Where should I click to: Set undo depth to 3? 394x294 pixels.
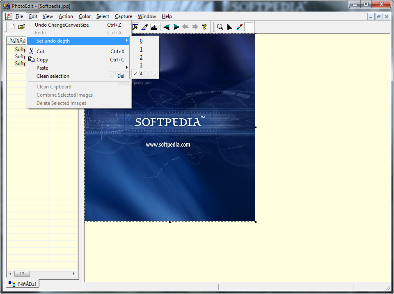click(x=144, y=66)
